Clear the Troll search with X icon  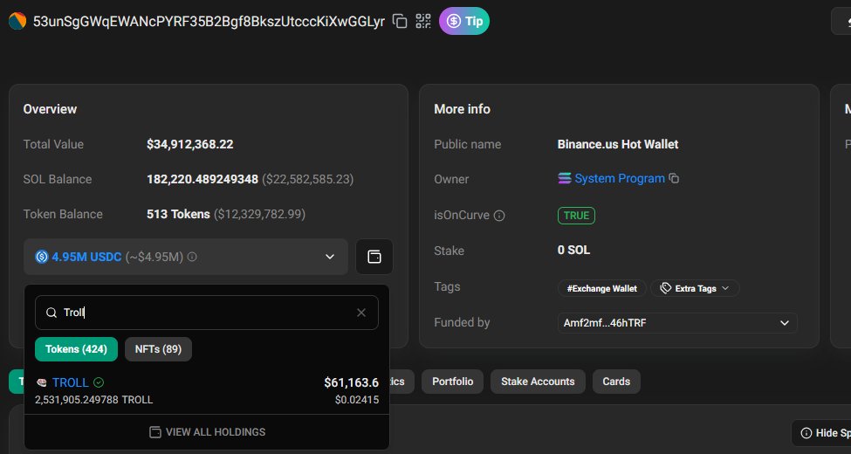pos(361,313)
